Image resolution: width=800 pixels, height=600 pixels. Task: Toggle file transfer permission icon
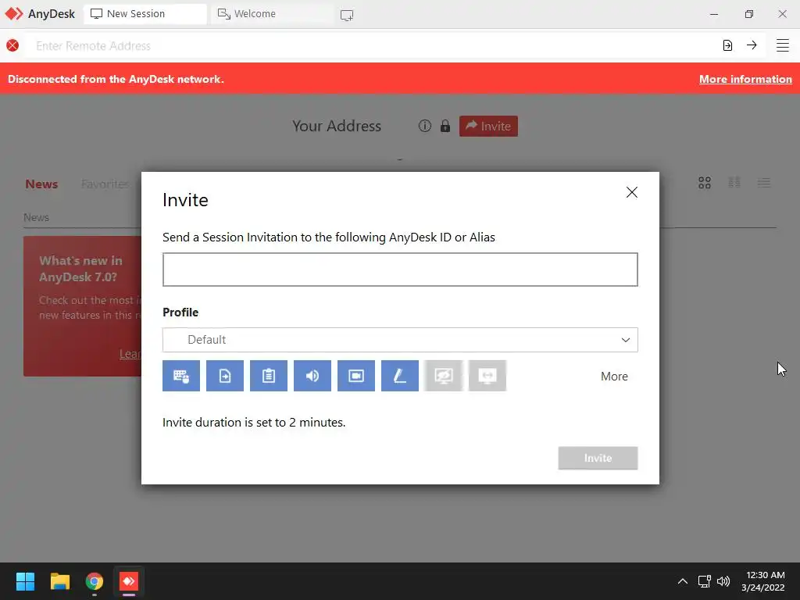click(225, 376)
